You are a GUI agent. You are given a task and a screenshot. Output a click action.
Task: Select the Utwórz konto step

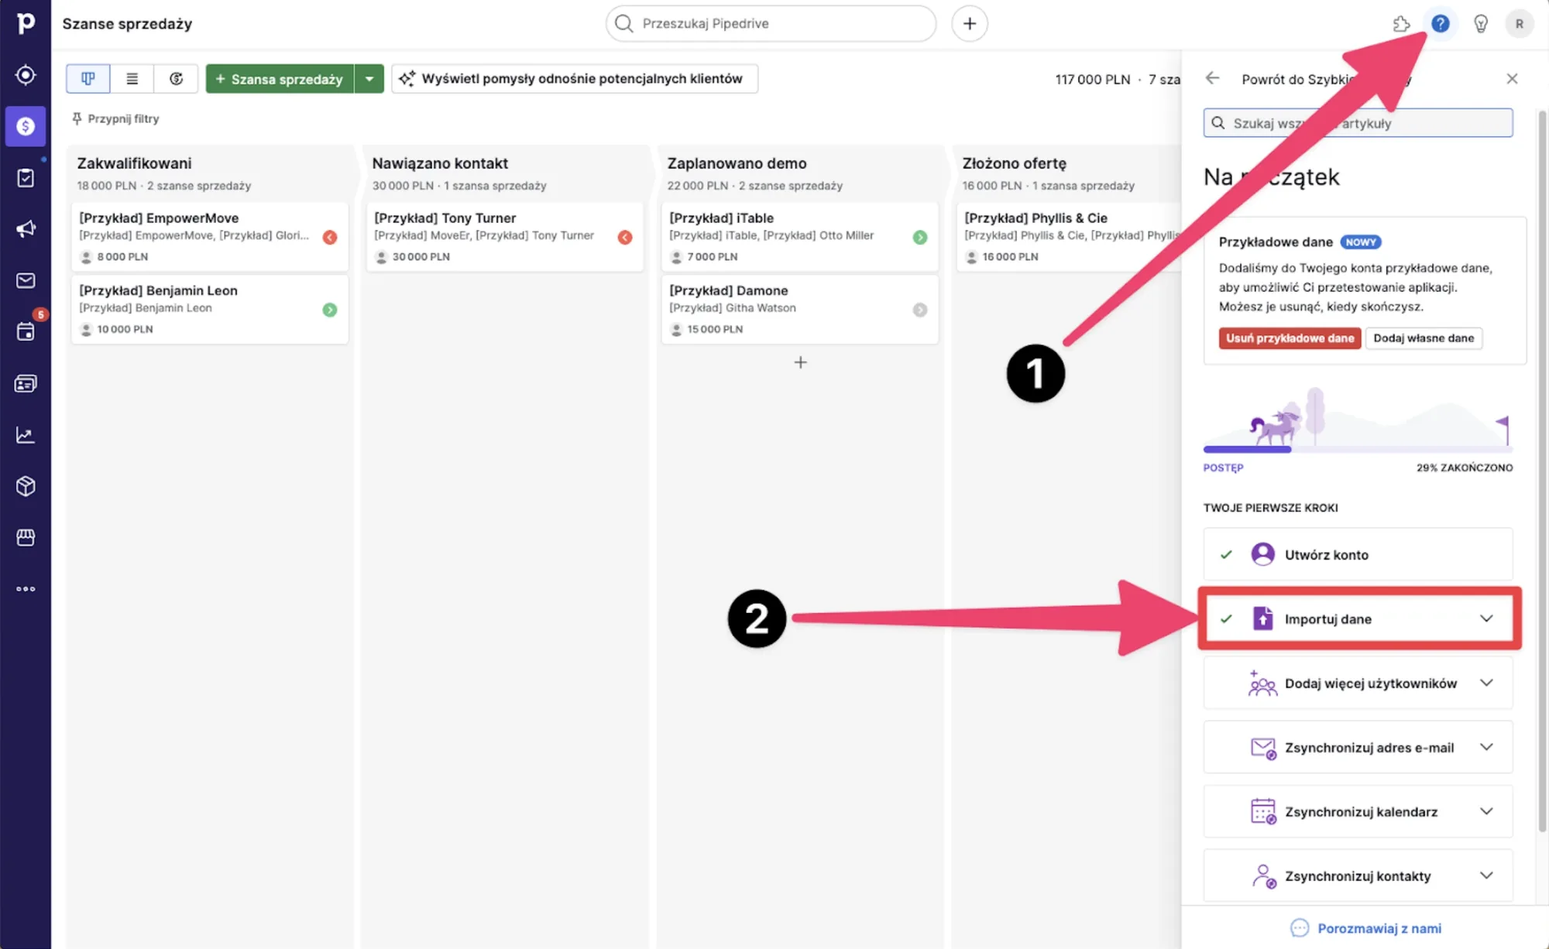pos(1358,554)
